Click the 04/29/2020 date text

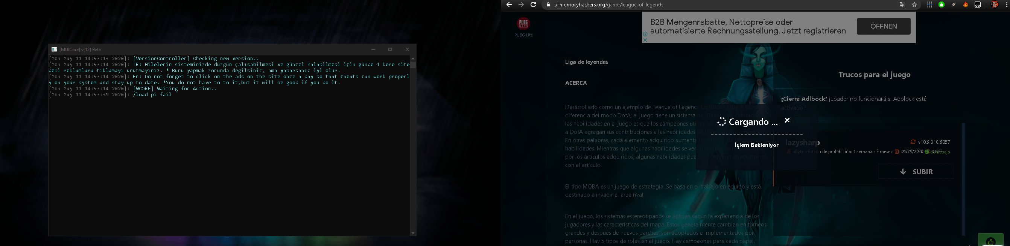[x=912, y=152]
